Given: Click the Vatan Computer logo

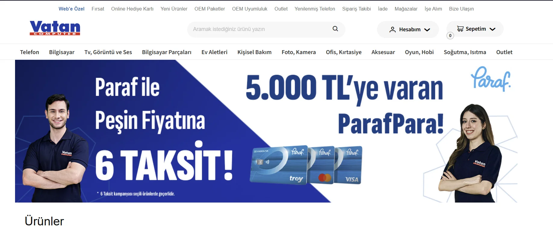Looking at the screenshot, I should point(55,28).
